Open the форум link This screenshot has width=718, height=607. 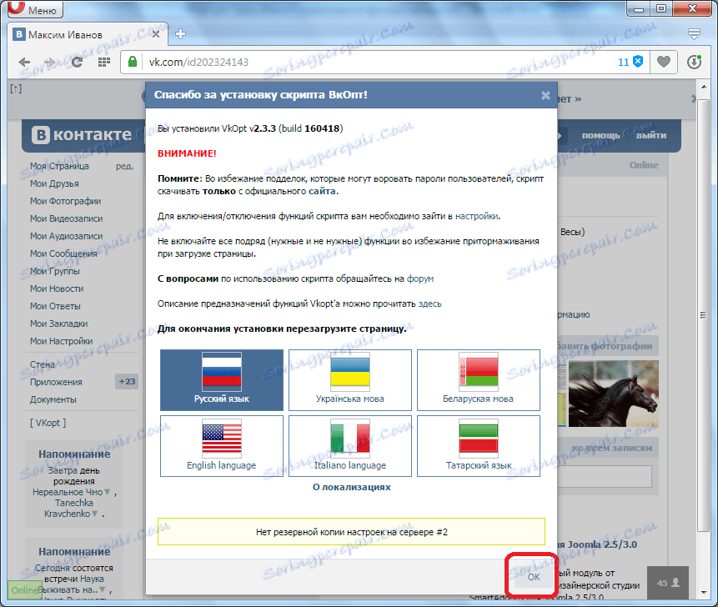420,278
